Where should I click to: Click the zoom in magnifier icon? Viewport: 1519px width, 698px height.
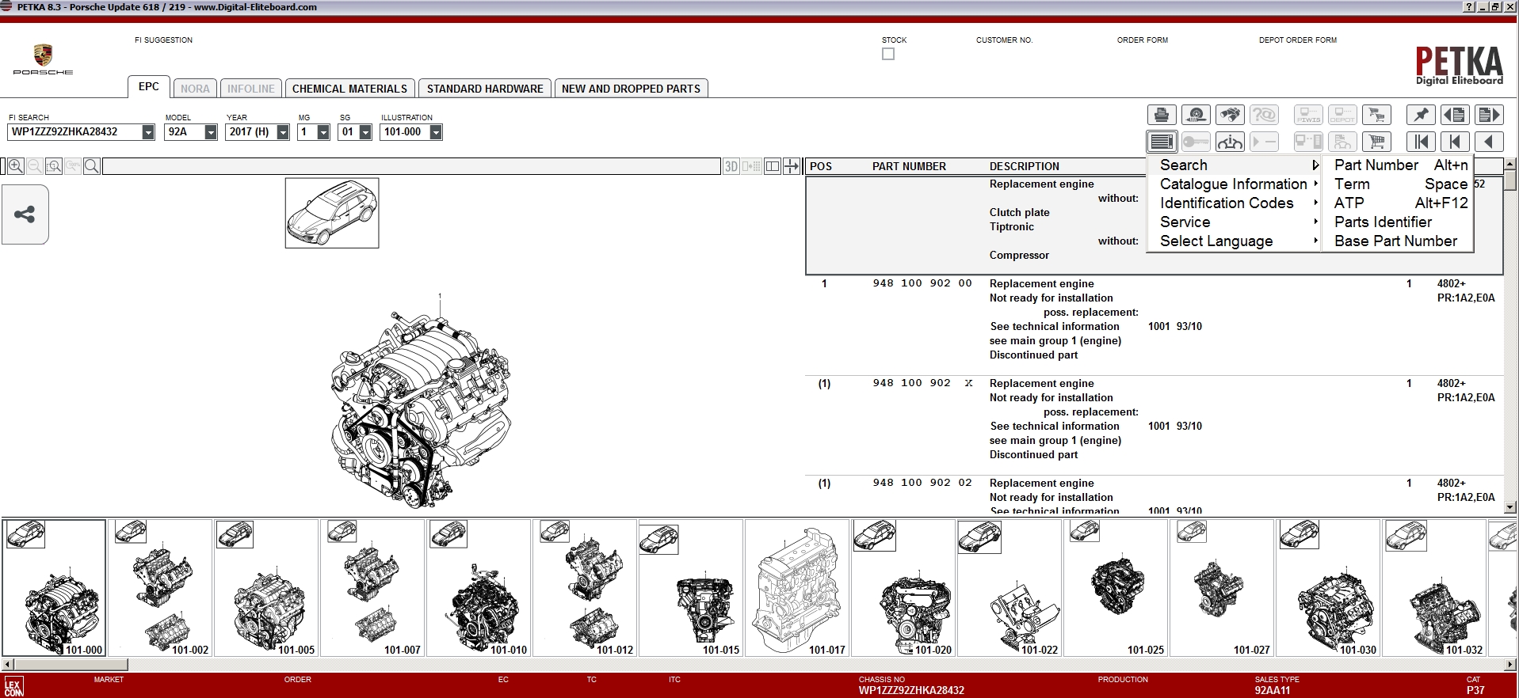(15, 166)
